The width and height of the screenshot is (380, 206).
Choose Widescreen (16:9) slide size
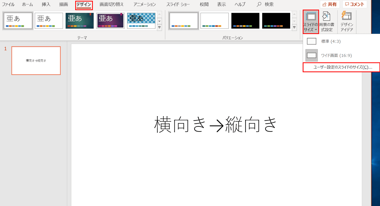click(341, 55)
